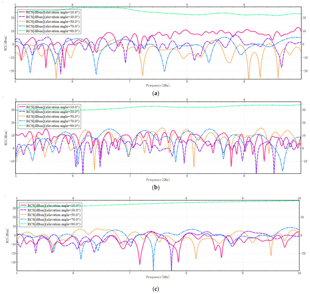Select elevation angle=10.0° legend entry in chart (c)
The height and width of the screenshot is (294, 310).
click(x=50, y=206)
